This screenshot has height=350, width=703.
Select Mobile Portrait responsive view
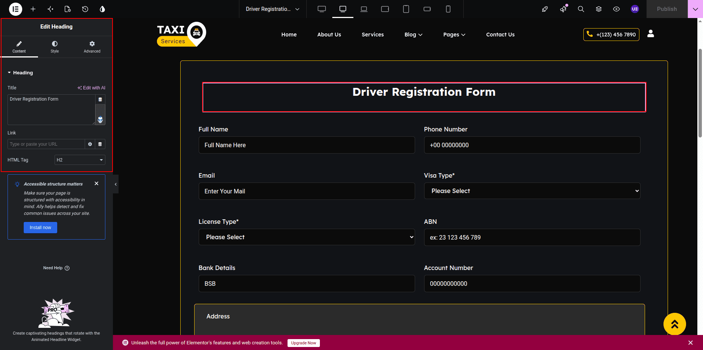(448, 9)
